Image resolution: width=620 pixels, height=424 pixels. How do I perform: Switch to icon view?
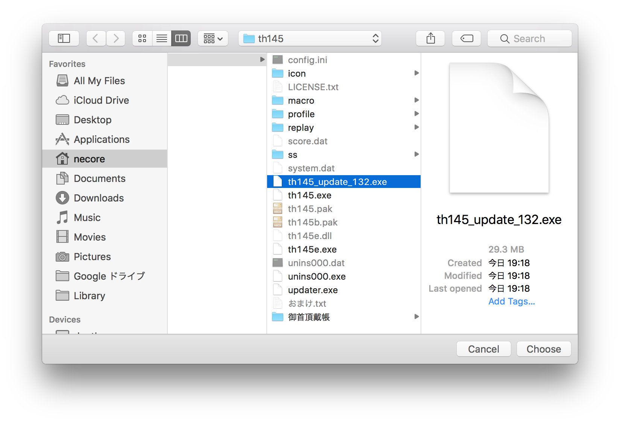point(142,38)
